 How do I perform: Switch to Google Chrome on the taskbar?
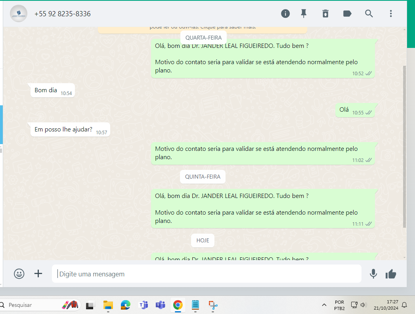(178, 305)
